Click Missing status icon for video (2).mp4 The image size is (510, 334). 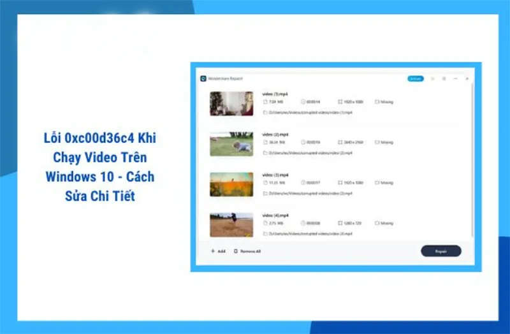(x=377, y=142)
